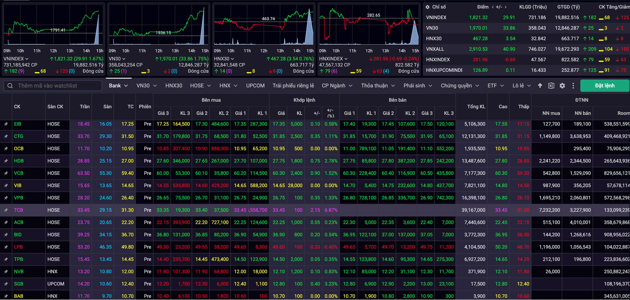The width and height of the screenshot is (630, 300).
Task: Toggle the pin on the TCB row
Action: [x=6, y=210]
